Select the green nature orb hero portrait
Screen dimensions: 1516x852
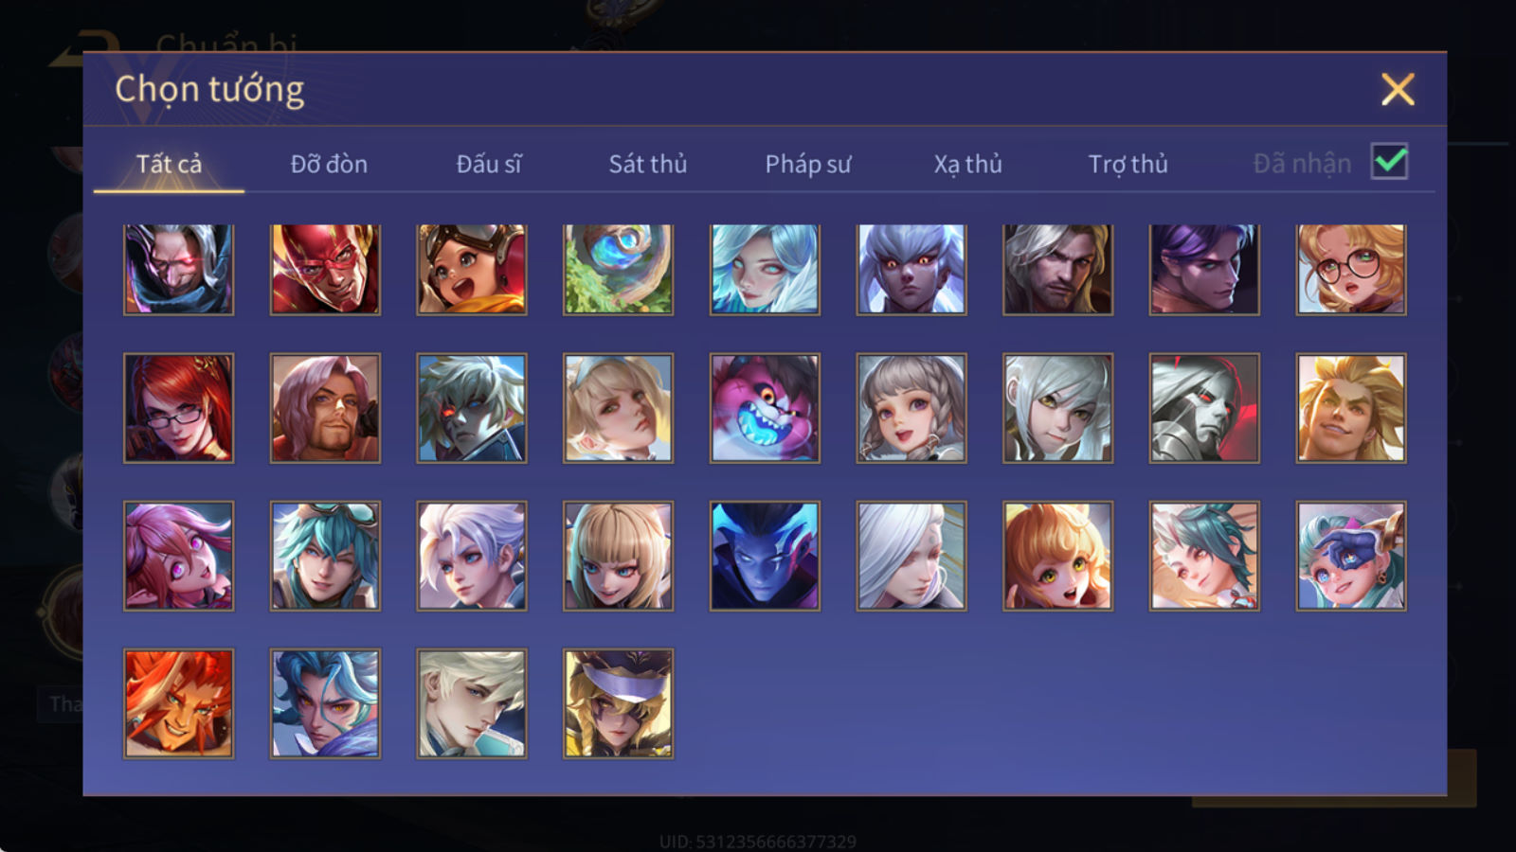pyautogui.click(x=618, y=269)
